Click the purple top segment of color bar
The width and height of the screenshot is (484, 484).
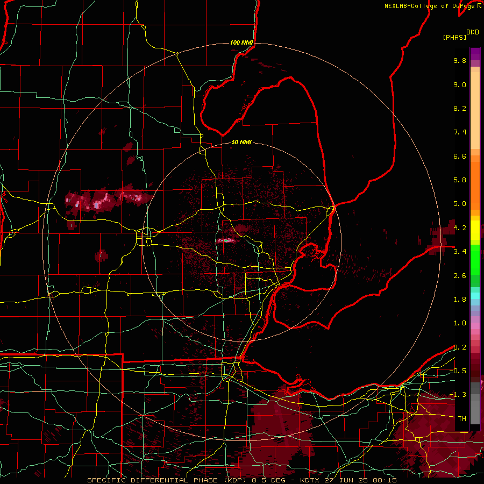(x=475, y=54)
